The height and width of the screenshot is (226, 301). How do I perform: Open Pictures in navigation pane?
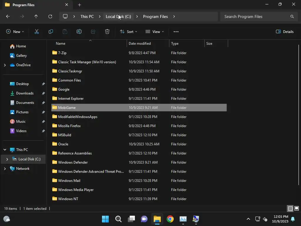coord(22,112)
